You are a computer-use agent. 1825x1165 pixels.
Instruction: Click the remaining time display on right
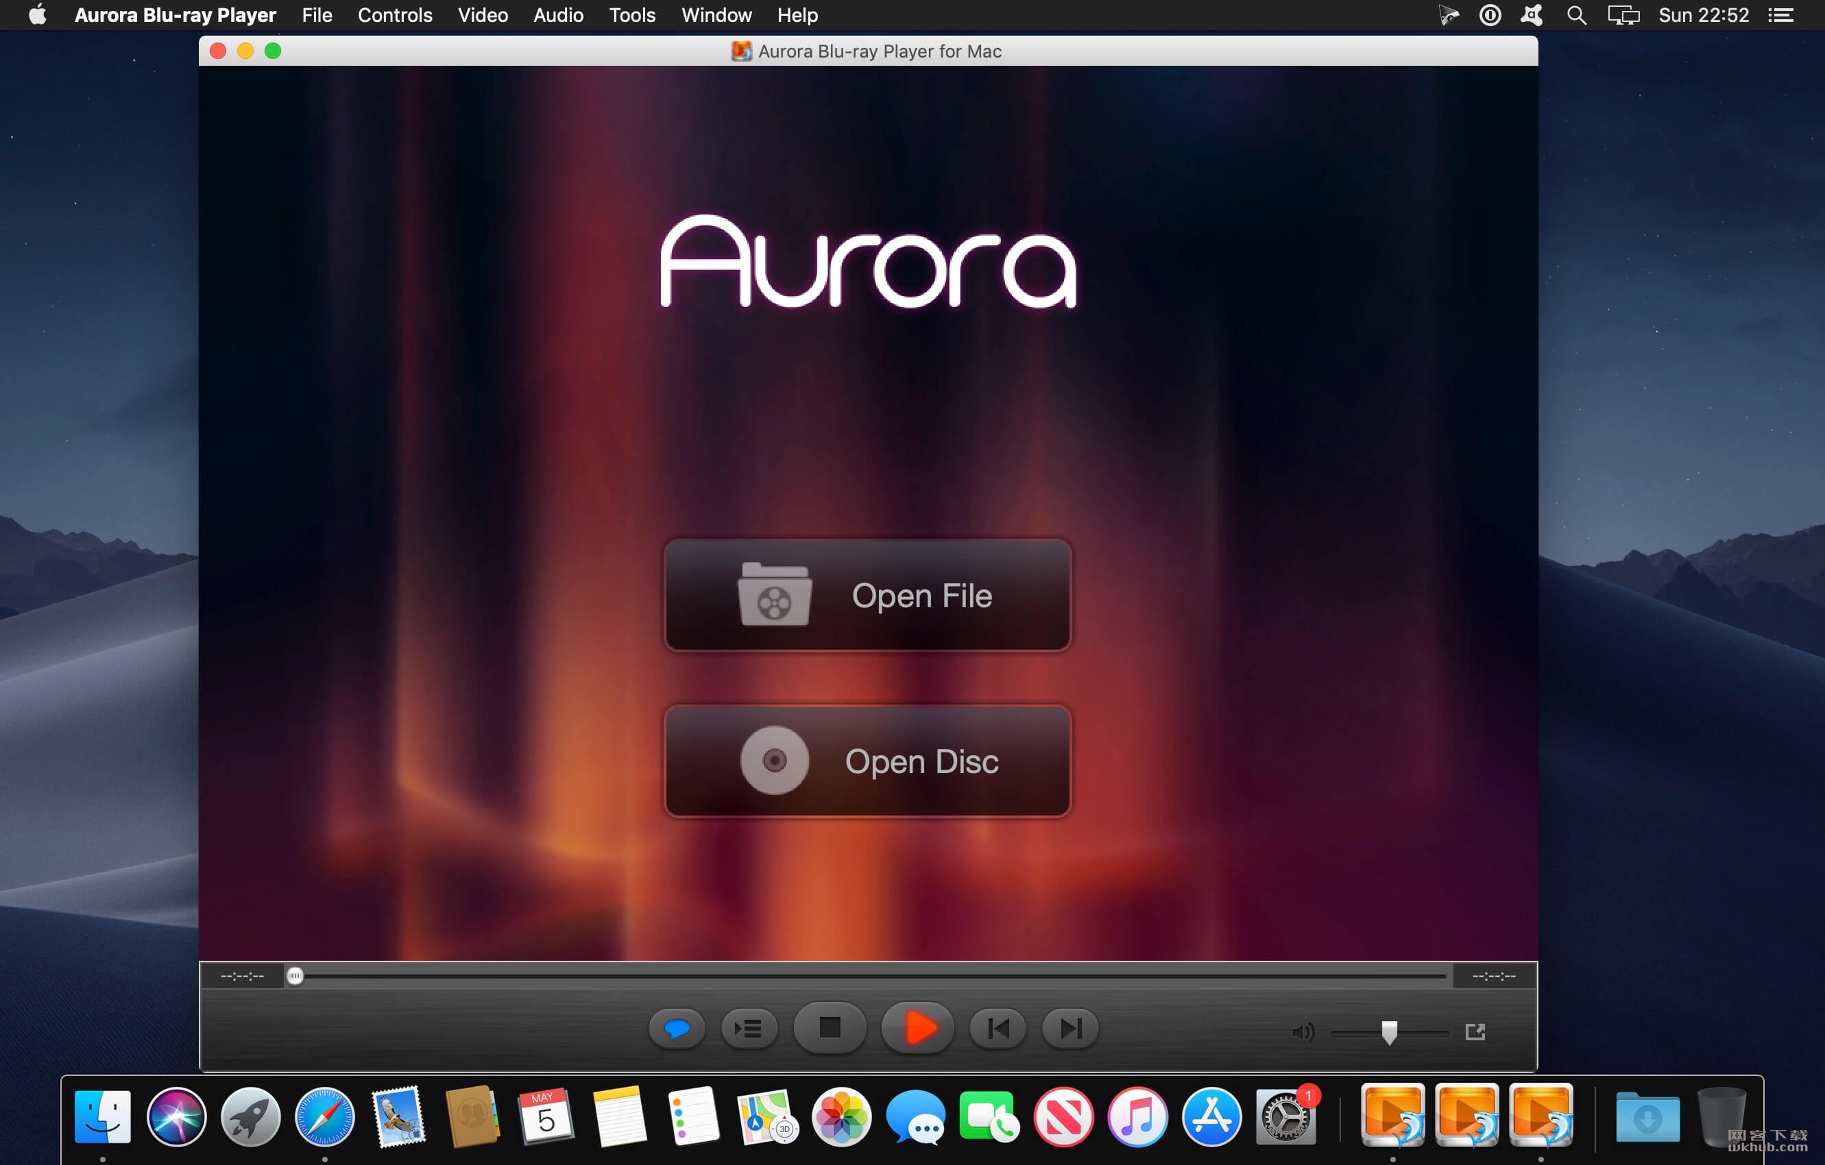1494,976
